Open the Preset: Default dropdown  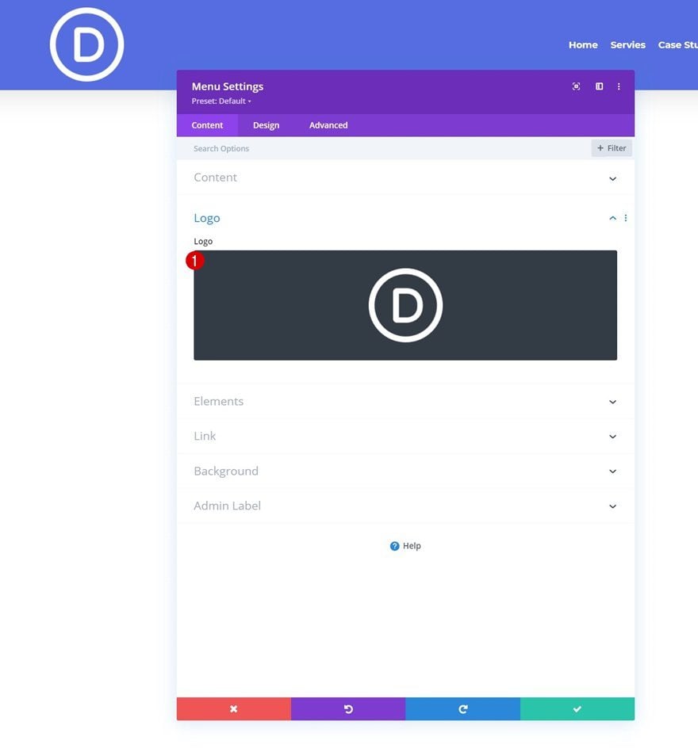(x=221, y=101)
